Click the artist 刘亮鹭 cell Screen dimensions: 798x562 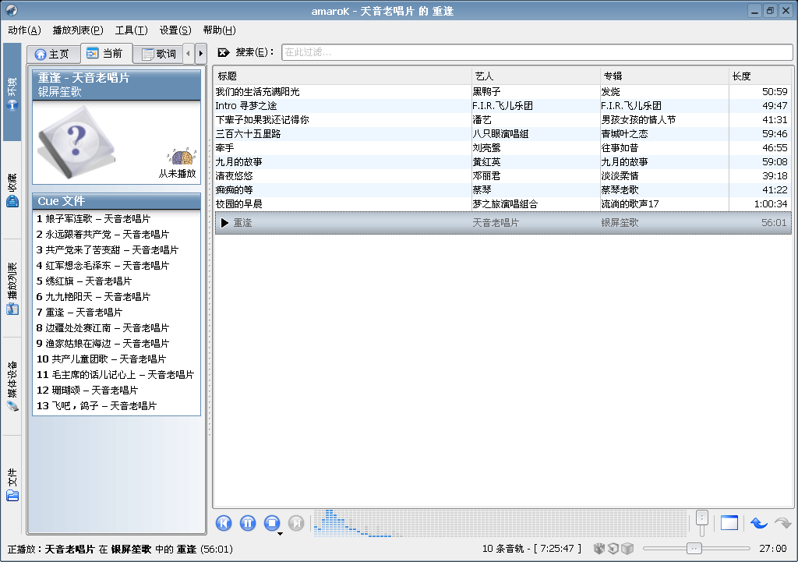[486, 147]
